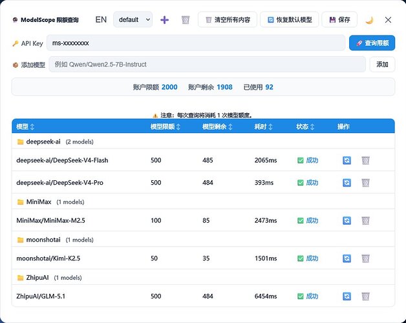Click the success check icon for DeepSeek-V4-Flash
The height and width of the screenshot is (323, 406).
click(301, 160)
